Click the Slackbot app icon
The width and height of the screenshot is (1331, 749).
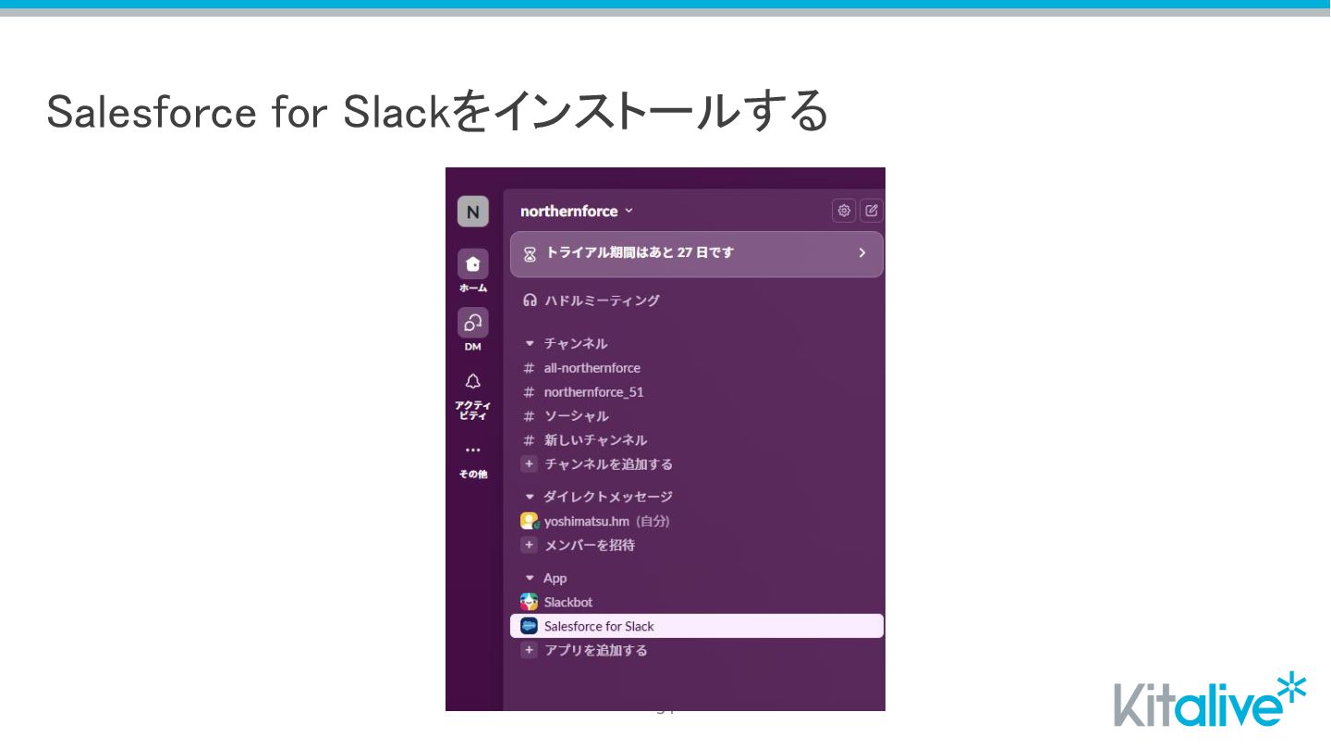coord(529,602)
